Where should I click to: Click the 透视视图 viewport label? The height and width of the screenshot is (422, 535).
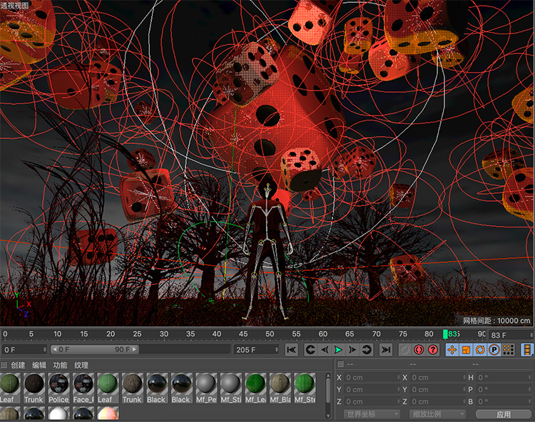pos(14,5)
